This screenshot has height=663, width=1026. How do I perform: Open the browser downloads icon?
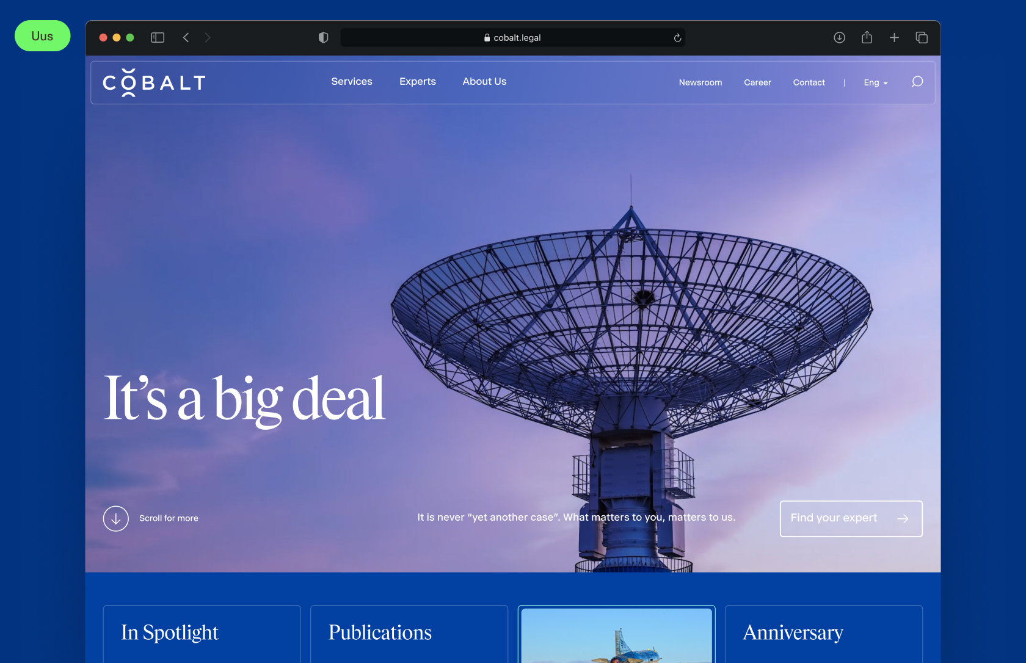(839, 38)
